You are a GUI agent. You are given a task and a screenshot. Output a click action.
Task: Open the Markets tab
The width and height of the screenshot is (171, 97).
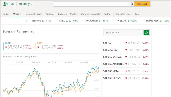point(17,14)
